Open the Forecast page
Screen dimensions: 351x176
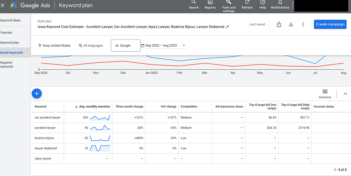(x=6, y=33)
